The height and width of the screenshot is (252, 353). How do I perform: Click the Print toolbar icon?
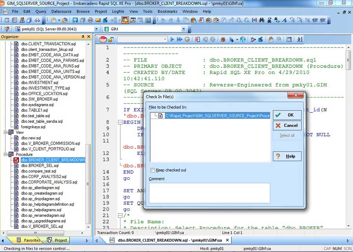coord(90,20)
